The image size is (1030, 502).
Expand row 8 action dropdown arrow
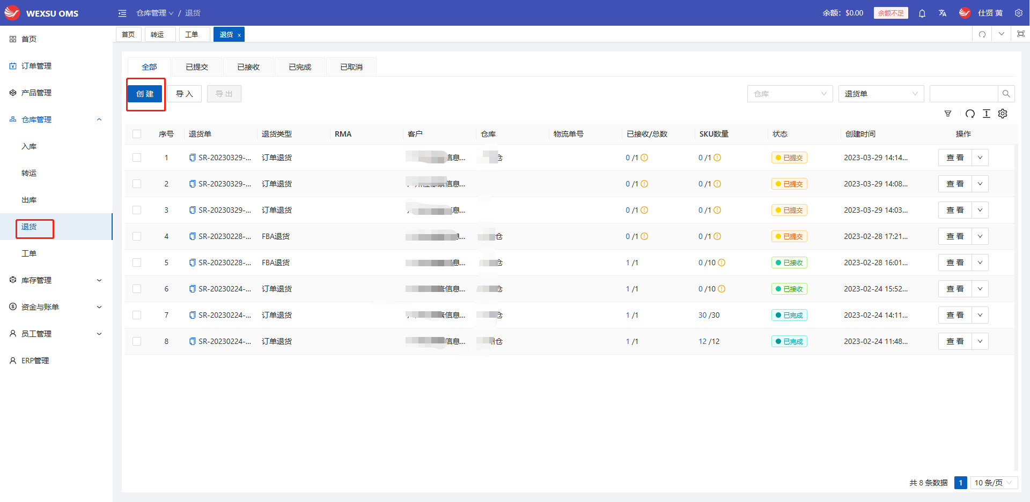(x=980, y=341)
